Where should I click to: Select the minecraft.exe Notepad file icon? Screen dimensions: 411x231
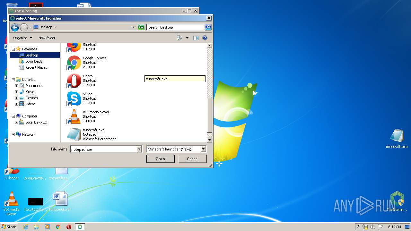74,134
